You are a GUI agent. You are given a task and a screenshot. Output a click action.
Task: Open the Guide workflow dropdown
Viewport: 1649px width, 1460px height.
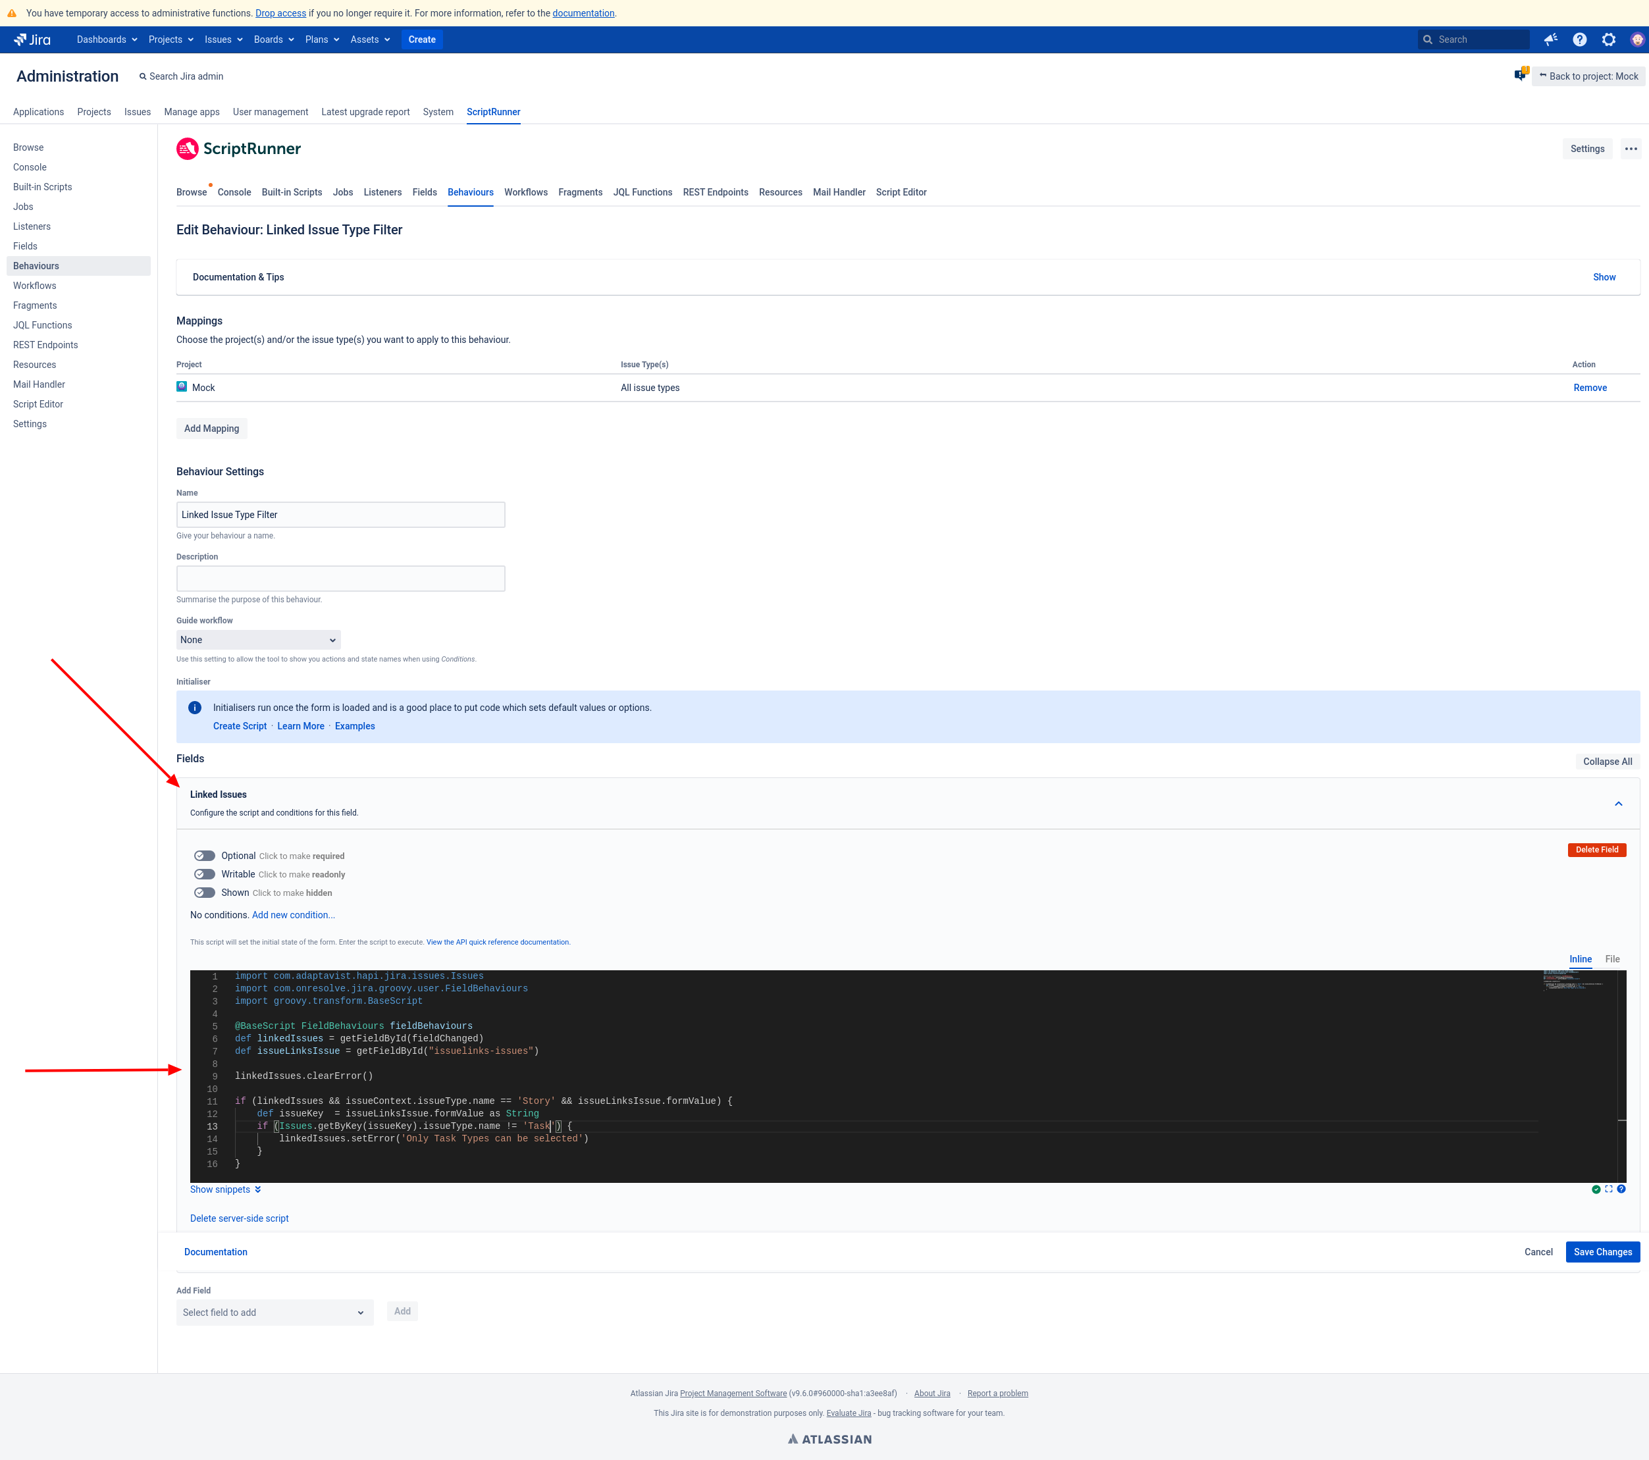pyautogui.click(x=258, y=639)
